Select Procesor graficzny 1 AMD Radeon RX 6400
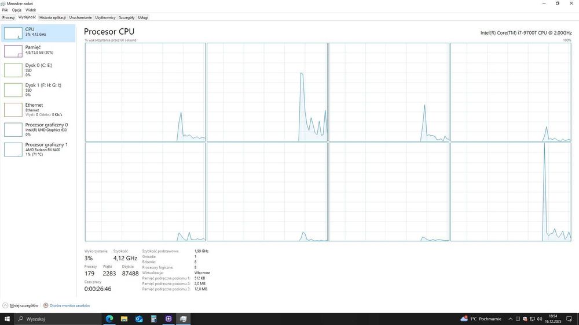 [x=38, y=150]
